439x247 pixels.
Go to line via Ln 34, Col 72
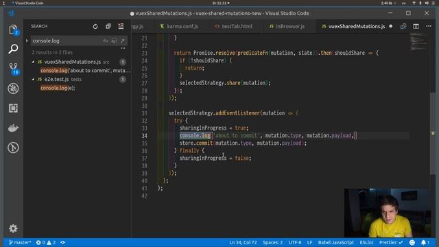pyautogui.click(x=243, y=242)
